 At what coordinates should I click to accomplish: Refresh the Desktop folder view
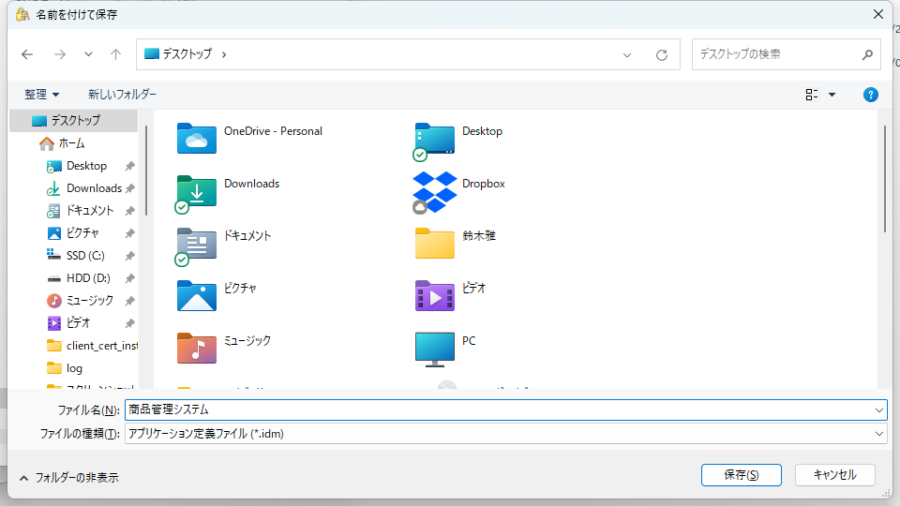pyautogui.click(x=662, y=54)
